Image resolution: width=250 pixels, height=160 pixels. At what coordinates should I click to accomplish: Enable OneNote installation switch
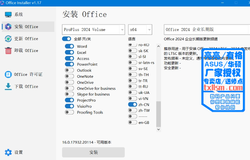(69, 76)
